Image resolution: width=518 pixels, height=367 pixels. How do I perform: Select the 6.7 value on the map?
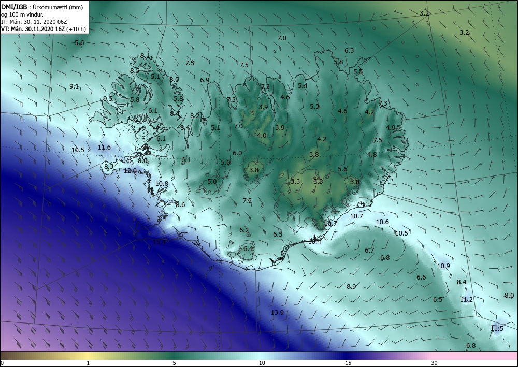pyautogui.click(x=369, y=250)
